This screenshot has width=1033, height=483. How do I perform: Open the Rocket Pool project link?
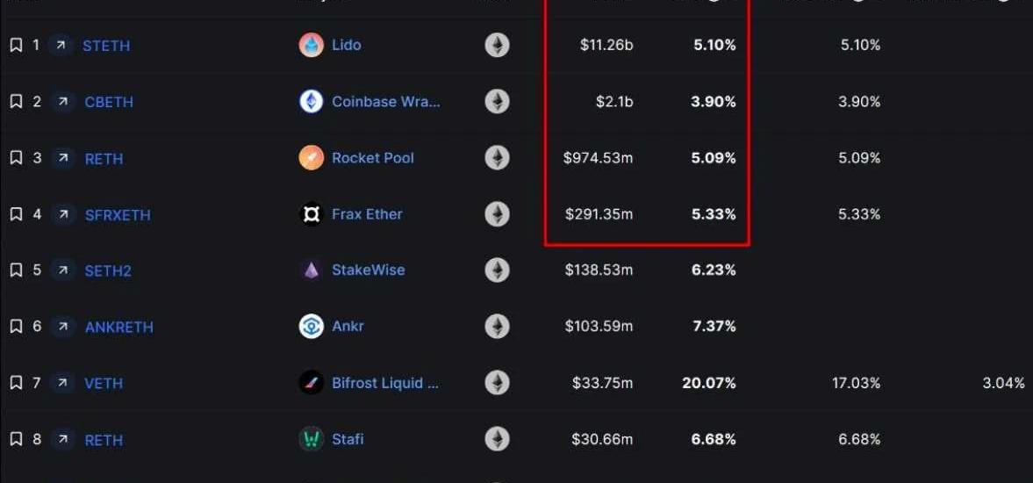(372, 158)
